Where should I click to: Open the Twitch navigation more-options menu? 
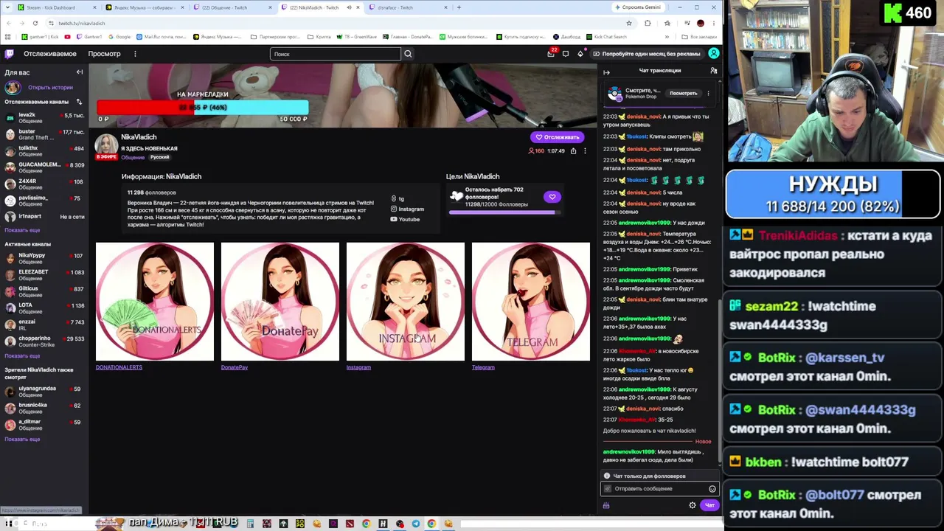135,54
